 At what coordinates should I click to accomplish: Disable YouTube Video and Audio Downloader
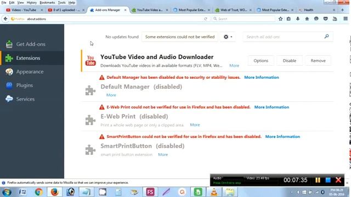point(289,61)
